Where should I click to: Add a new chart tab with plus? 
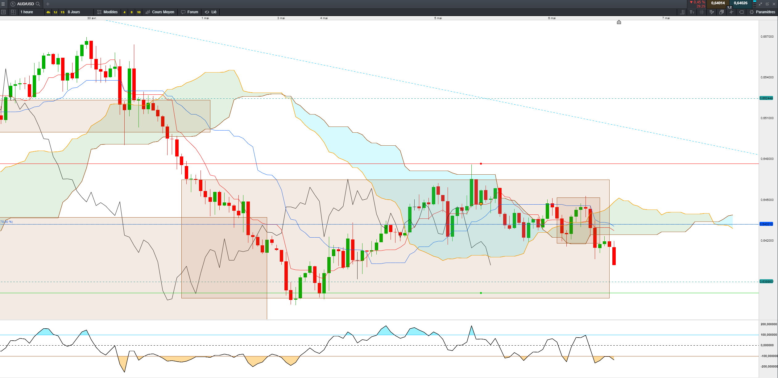pos(48,4)
